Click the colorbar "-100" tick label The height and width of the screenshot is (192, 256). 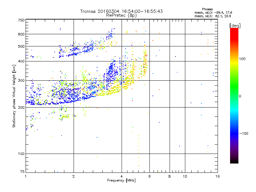(244, 133)
